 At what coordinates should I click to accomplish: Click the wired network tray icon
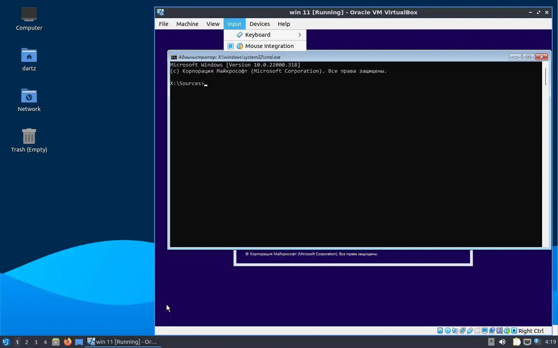[527, 342]
